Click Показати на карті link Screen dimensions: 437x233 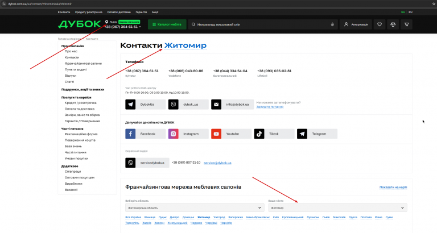tap(393, 188)
